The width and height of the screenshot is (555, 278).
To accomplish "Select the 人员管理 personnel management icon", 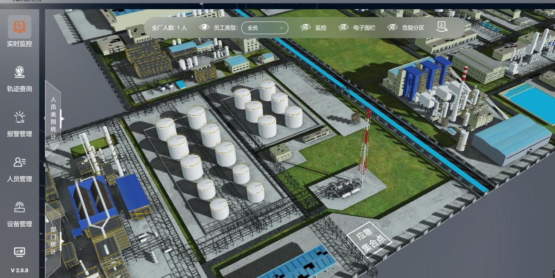I will coord(19,163).
